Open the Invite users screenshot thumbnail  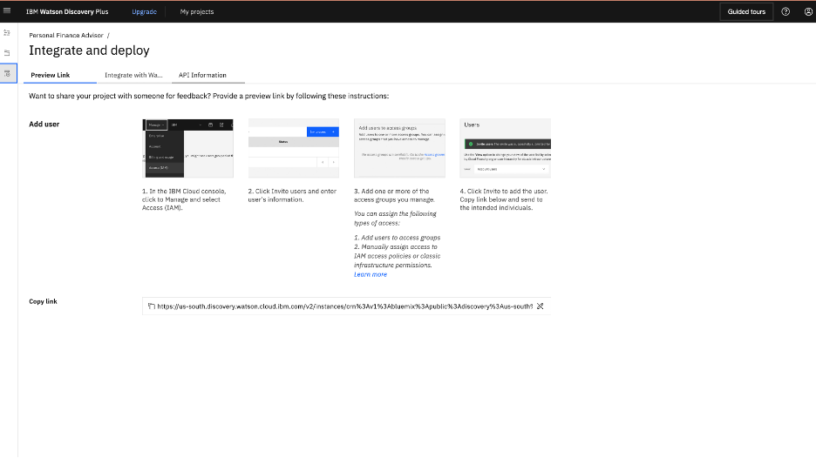point(294,148)
